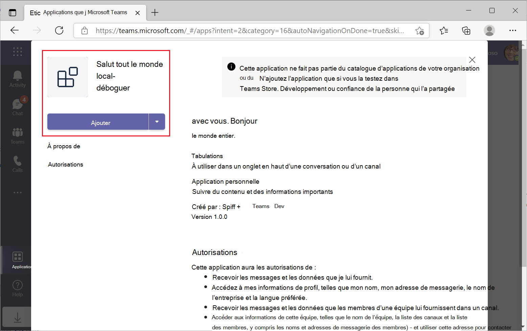Click the Salut tout le monde app icon

pyautogui.click(x=68, y=77)
